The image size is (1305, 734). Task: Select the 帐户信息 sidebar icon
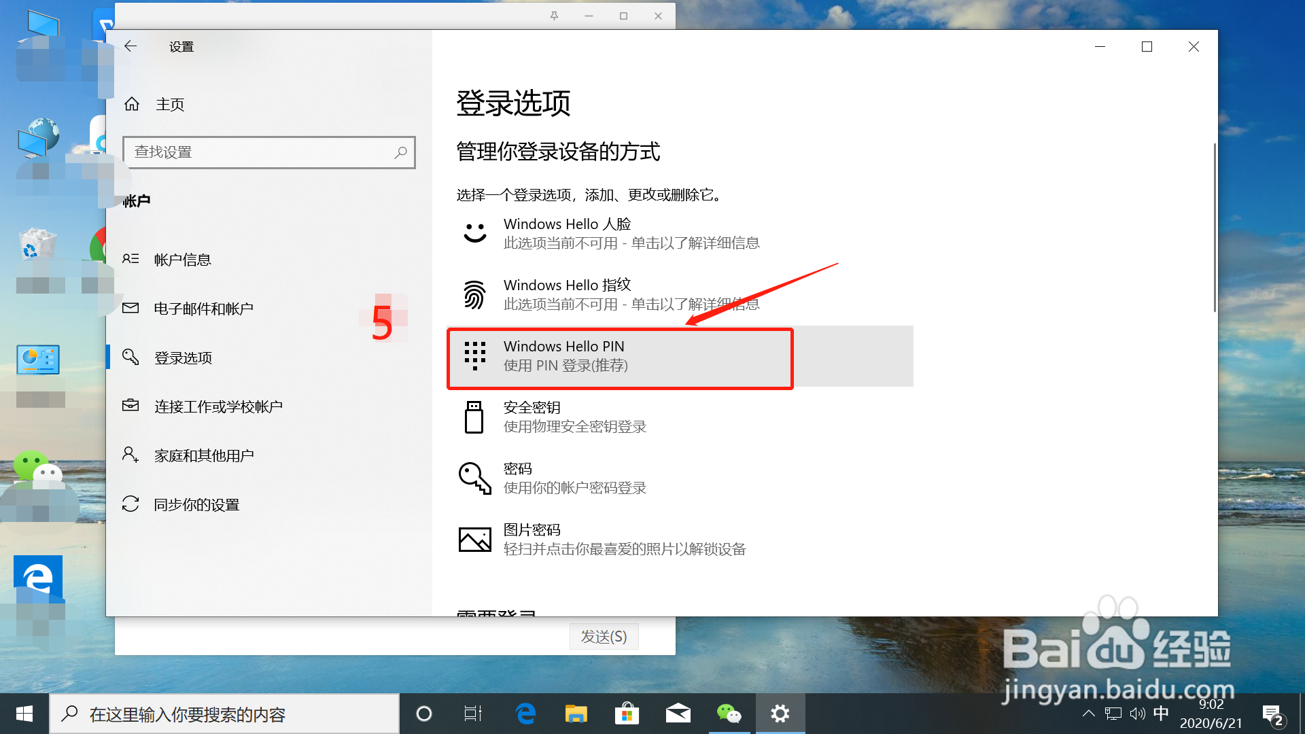coord(130,259)
